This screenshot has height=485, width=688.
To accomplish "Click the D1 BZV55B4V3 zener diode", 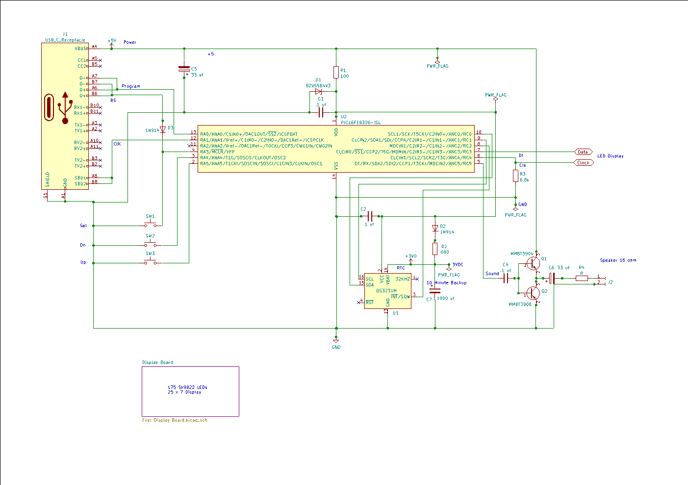I will (x=319, y=91).
